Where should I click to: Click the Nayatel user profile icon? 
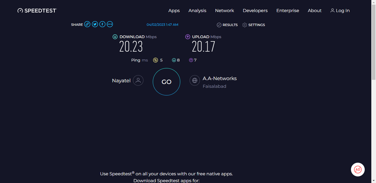pyautogui.click(x=138, y=80)
